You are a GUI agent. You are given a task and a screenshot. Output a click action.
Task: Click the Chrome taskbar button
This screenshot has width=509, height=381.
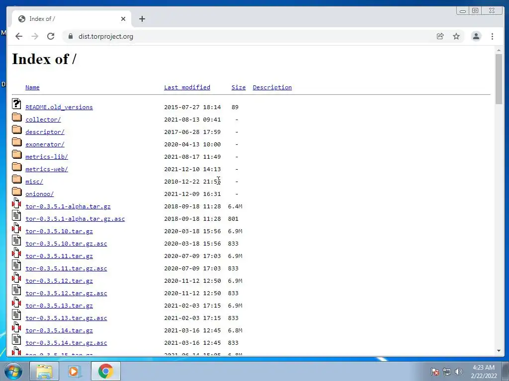click(x=105, y=371)
